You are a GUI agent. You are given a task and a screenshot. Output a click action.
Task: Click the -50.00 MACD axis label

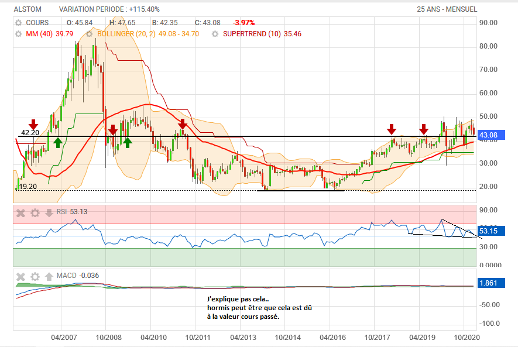tap(489, 305)
